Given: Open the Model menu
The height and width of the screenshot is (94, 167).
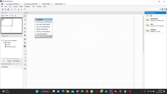Looking at the screenshot, I should [21, 7].
